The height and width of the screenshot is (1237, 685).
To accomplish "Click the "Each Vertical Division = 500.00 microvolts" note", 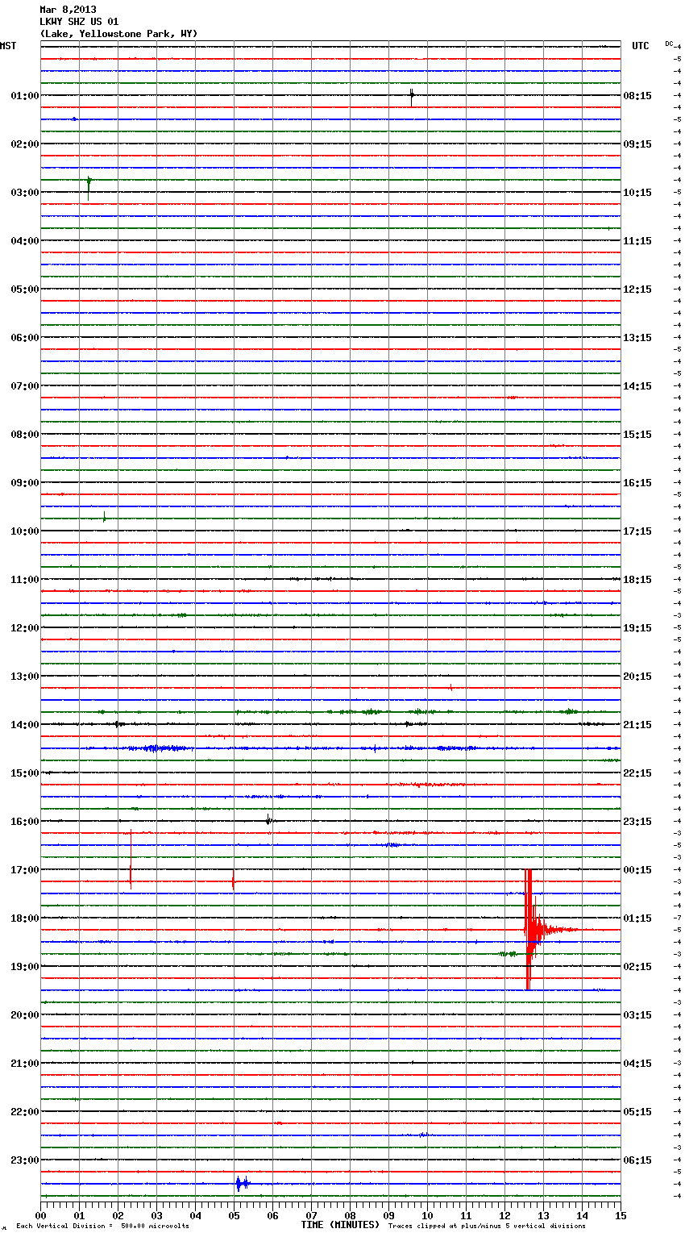I will (102, 1226).
